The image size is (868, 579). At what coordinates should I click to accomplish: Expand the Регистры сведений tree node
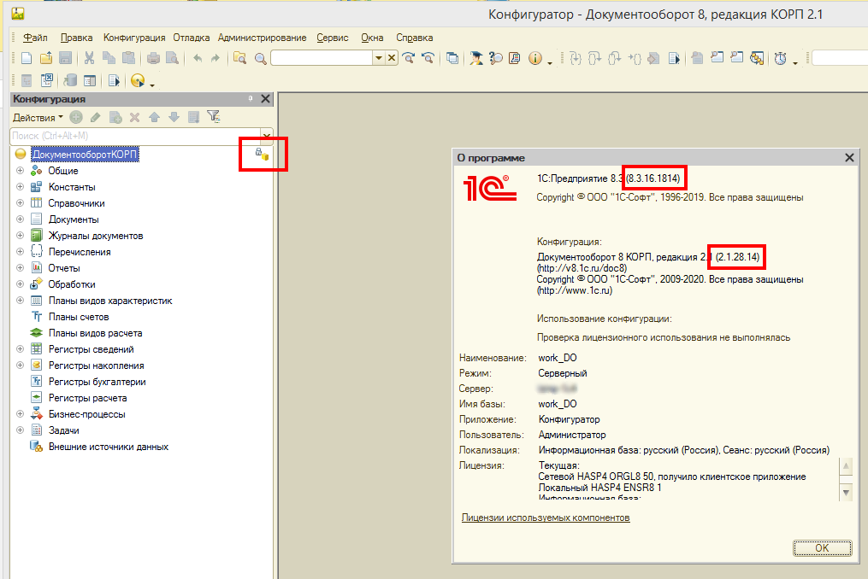click(x=20, y=349)
